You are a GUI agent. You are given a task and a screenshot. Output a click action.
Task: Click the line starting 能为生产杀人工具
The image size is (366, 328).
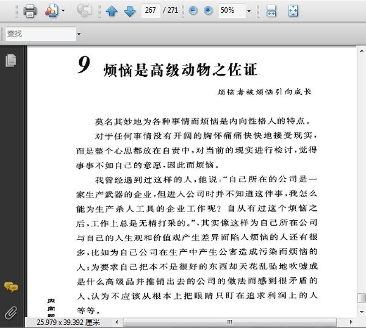[197, 209]
